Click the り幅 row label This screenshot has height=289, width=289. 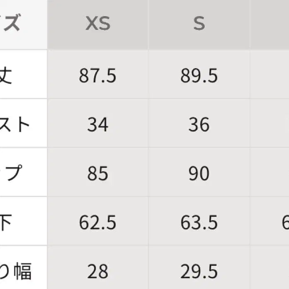[x=16, y=272]
